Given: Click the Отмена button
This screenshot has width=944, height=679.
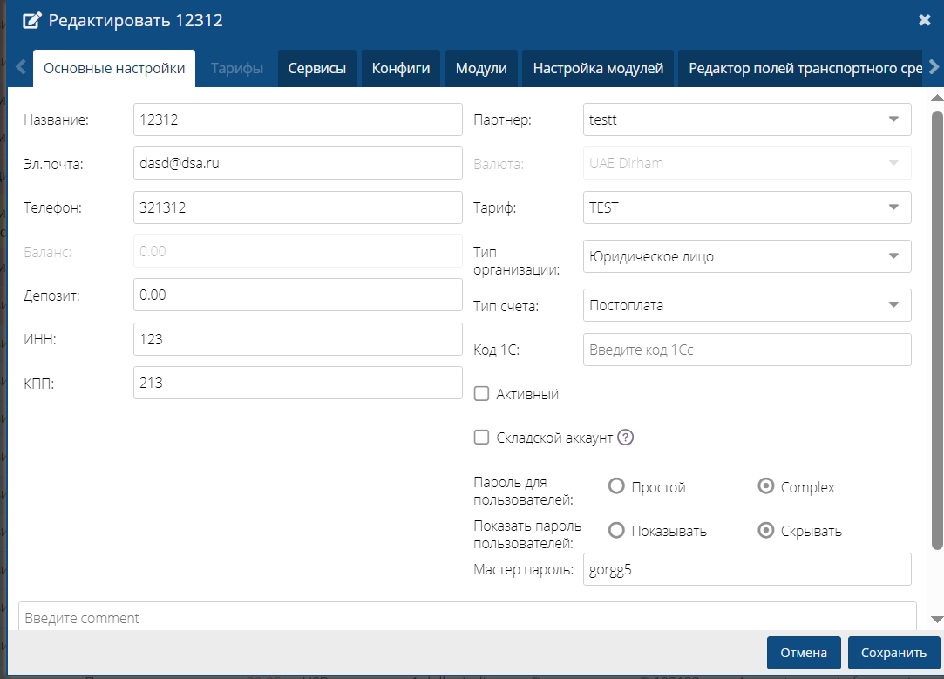Looking at the screenshot, I should (803, 653).
